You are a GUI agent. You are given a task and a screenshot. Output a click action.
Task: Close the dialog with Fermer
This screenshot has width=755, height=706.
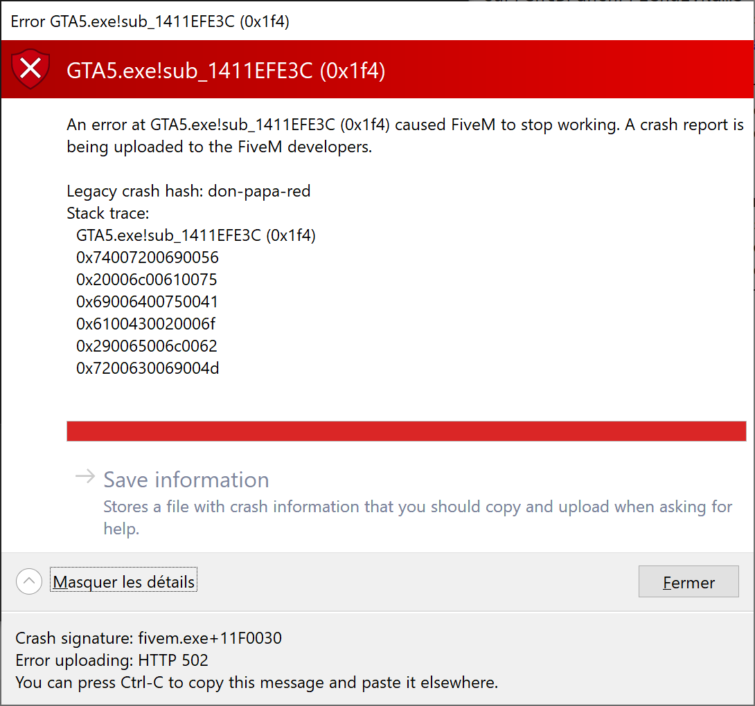pyautogui.click(x=689, y=582)
